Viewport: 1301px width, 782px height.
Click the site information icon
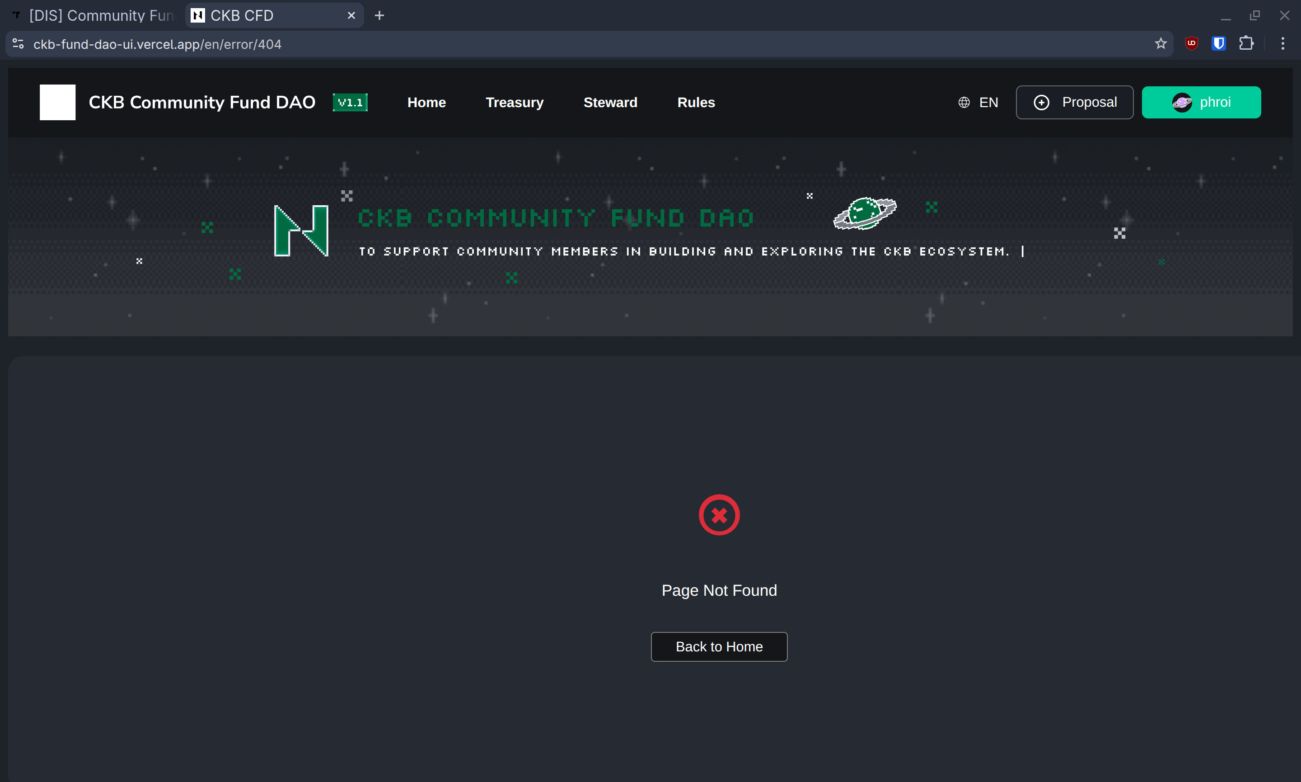[x=19, y=44]
